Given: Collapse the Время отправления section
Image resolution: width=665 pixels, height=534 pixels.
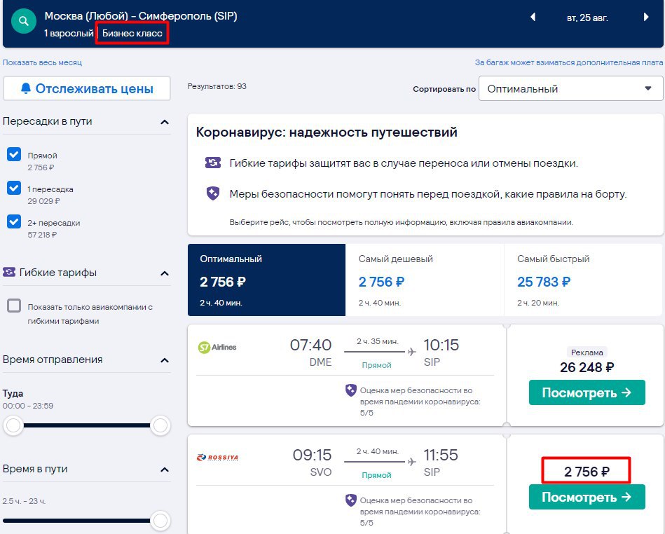Looking at the screenshot, I should pyautogui.click(x=165, y=360).
